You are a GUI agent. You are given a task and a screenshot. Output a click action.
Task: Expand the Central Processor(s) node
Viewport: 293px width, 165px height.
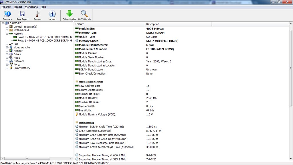[x=7, y=27]
